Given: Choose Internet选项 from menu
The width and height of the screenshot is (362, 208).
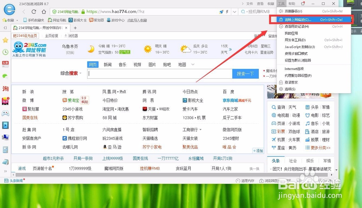Looking at the screenshot, I should 314,68.
